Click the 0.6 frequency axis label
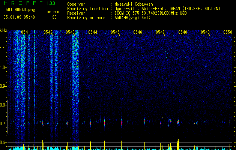The height and width of the screenshot is (150, 236). [x=3, y=142]
